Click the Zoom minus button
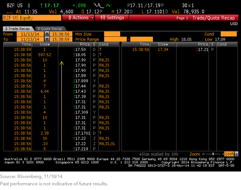Screen dimensions: 241x190 [x=203, y=154]
